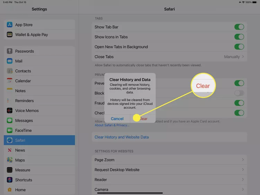Image resolution: width=260 pixels, height=195 pixels.
Task: Open the Contacts icon
Action: click(x=10, y=71)
